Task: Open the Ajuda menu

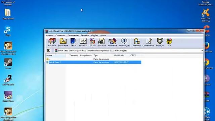Action: pos(103,35)
